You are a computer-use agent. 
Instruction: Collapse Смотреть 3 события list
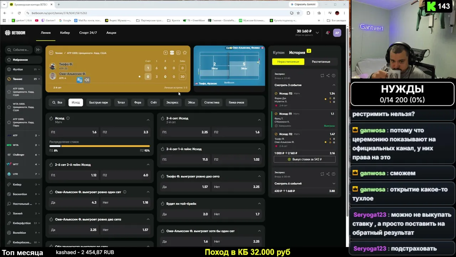(334, 85)
